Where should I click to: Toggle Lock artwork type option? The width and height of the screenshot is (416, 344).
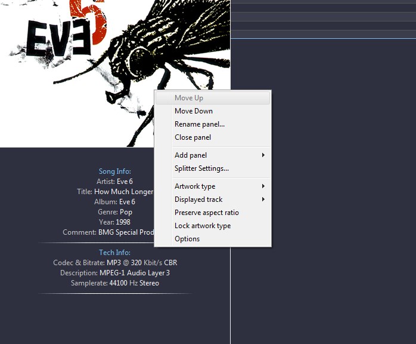(203, 226)
